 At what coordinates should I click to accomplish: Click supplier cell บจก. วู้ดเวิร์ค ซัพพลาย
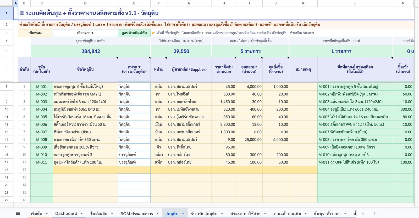tap(189, 117)
